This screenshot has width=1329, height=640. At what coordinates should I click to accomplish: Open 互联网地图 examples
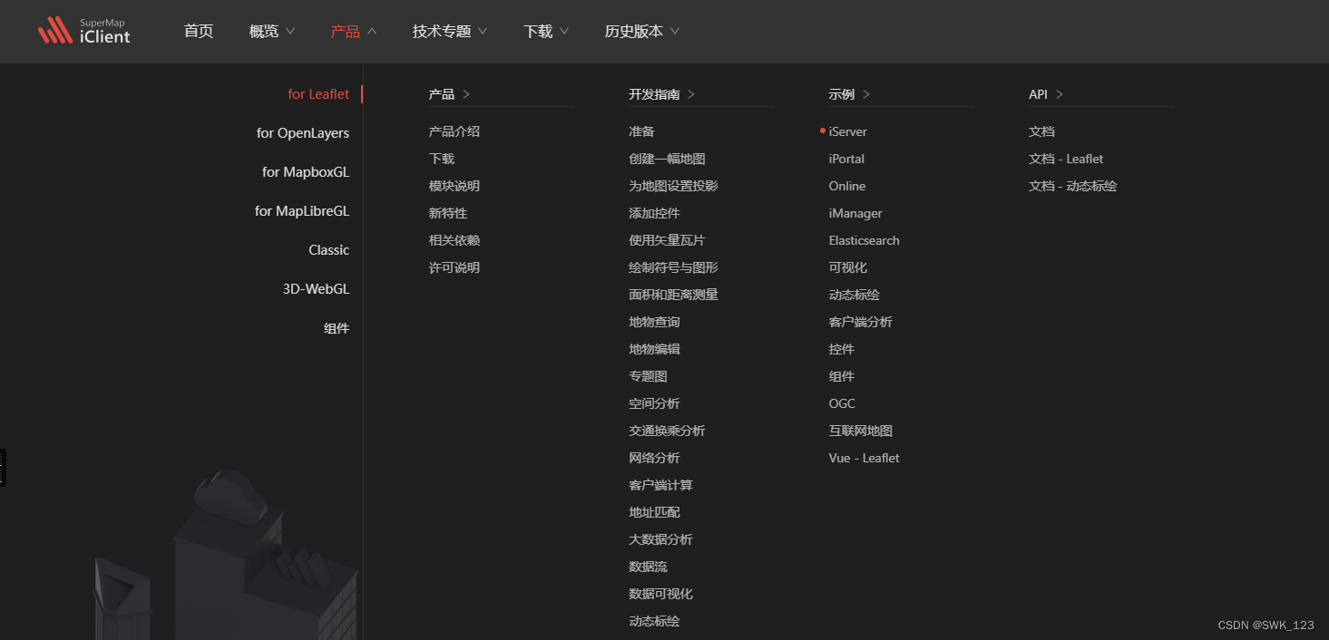point(860,431)
